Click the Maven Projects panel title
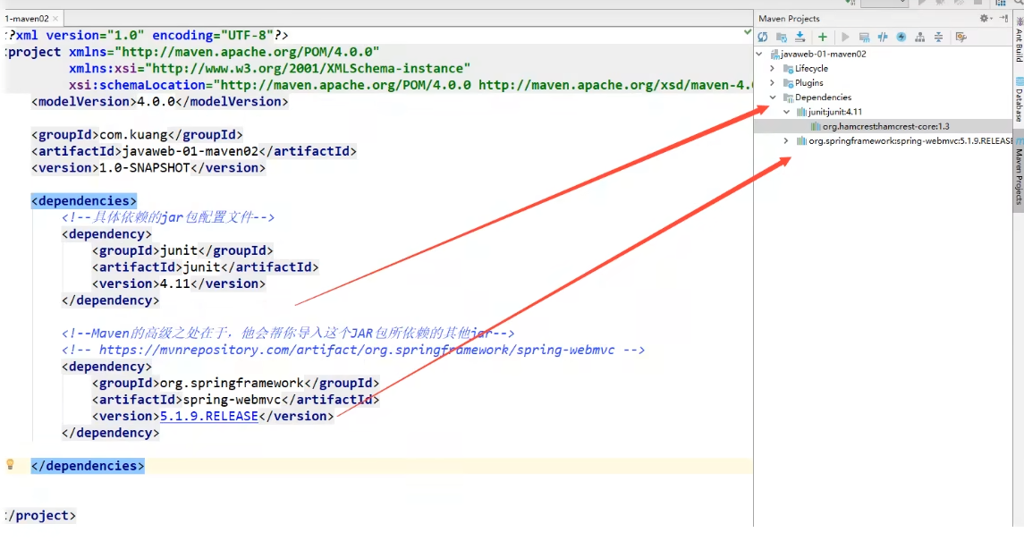The width and height of the screenshot is (1024, 541). click(x=789, y=18)
